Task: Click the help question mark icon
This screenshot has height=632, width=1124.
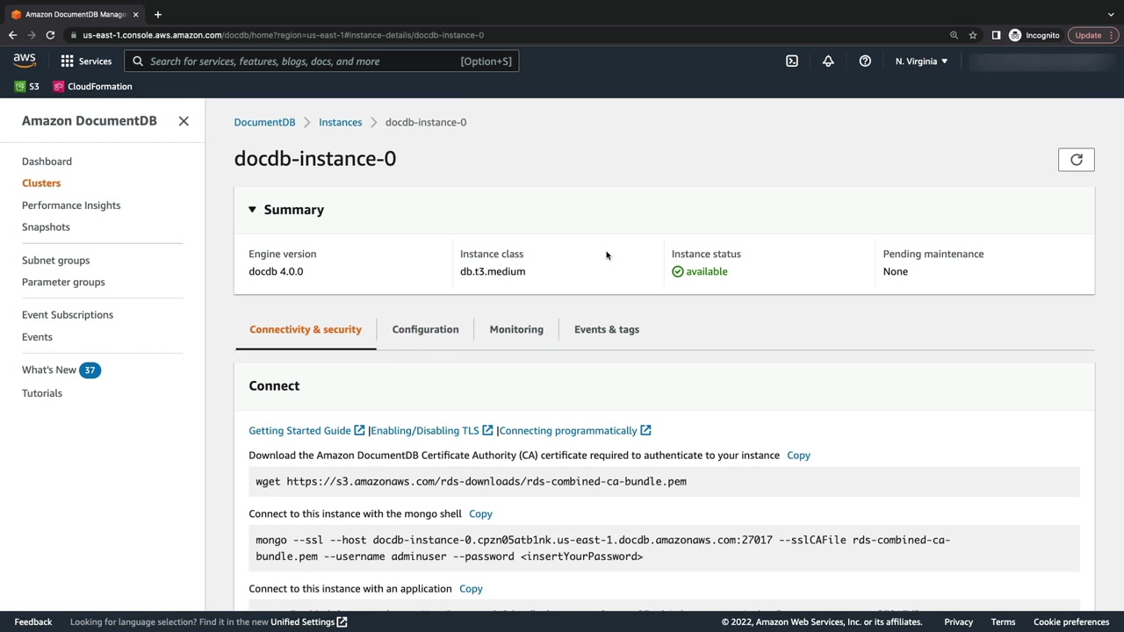Action: 865,61
